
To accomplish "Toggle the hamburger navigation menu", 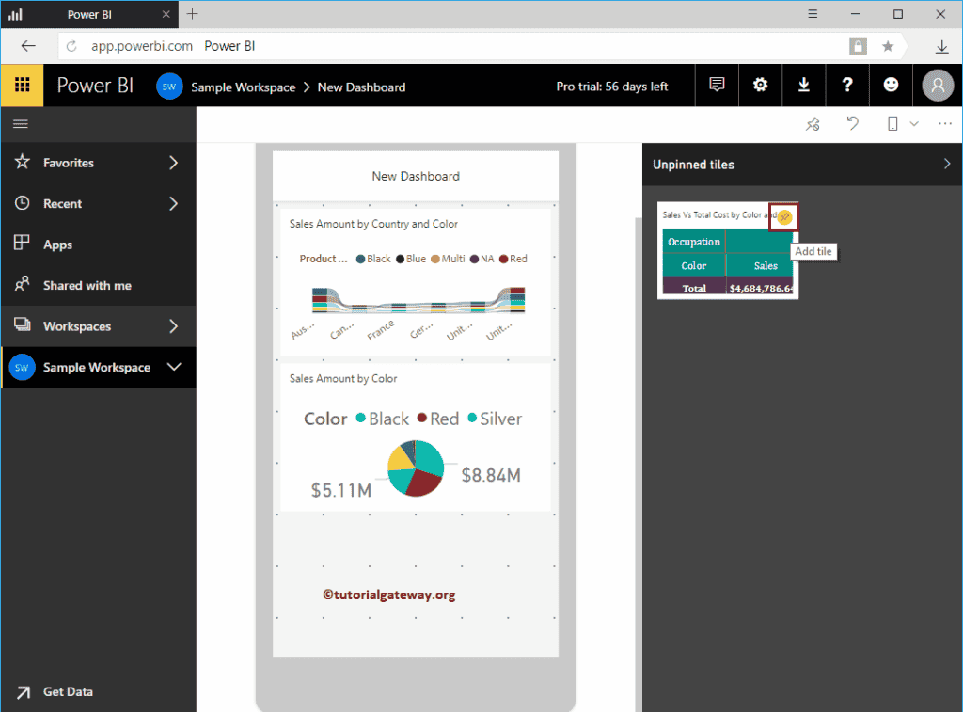I will [x=21, y=124].
